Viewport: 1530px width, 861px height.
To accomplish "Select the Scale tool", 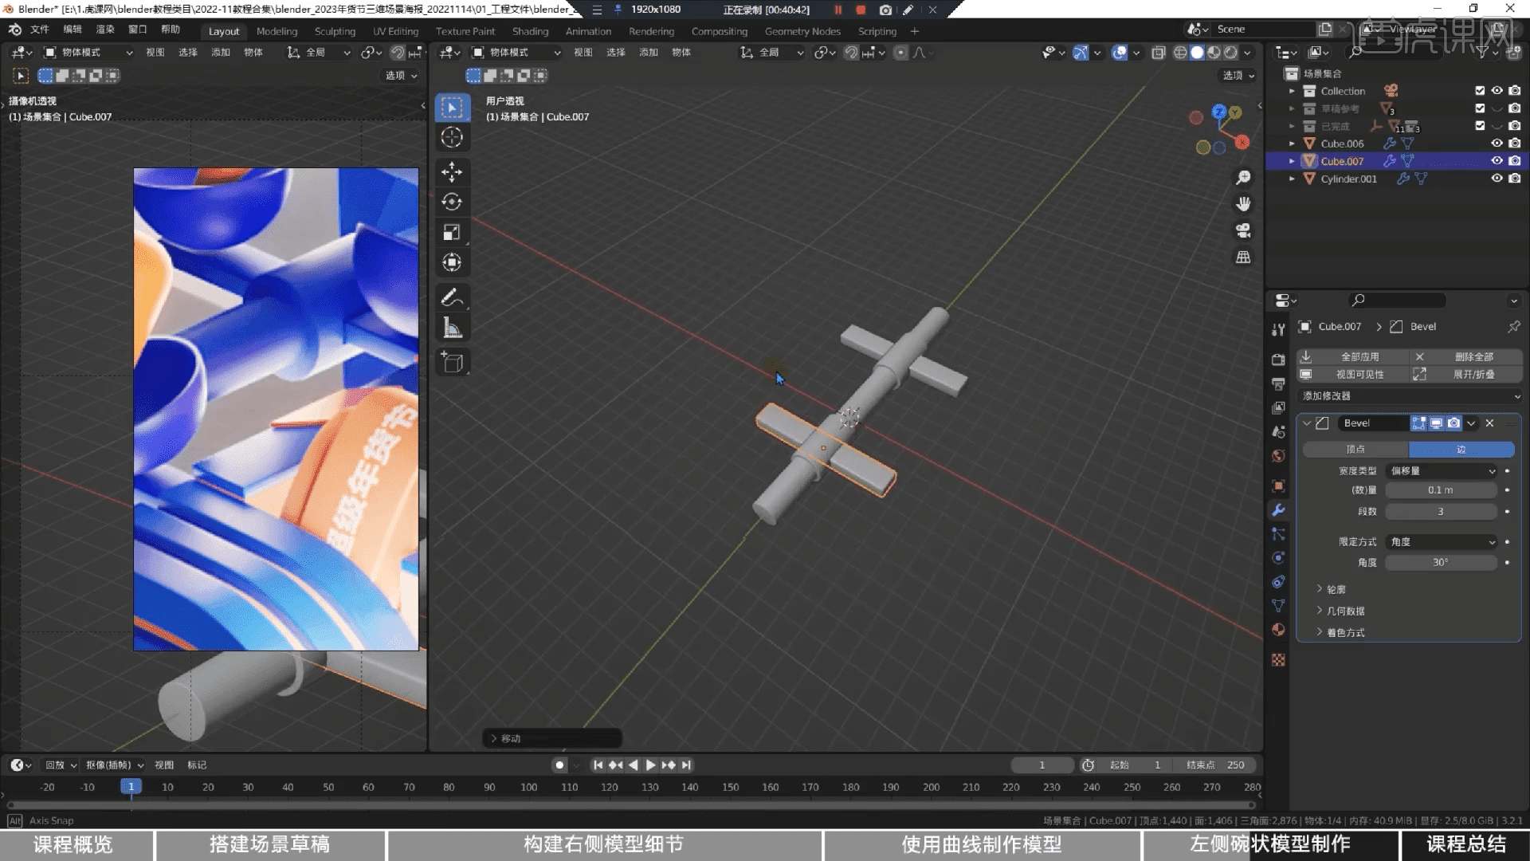I will pyautogui.click(x=452, y=232).
